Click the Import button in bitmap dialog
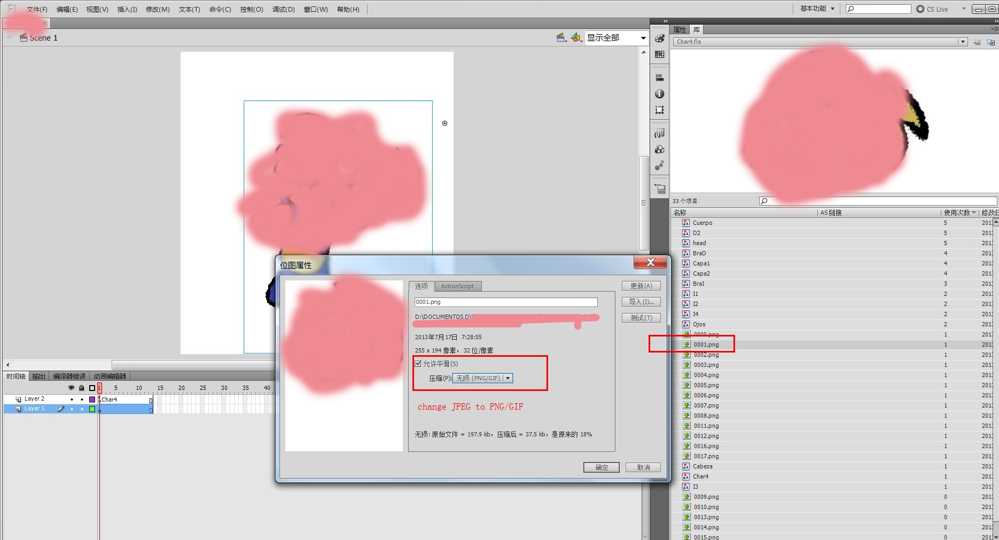This screenshot has width=999, height=540. click(x=641, y=302)
